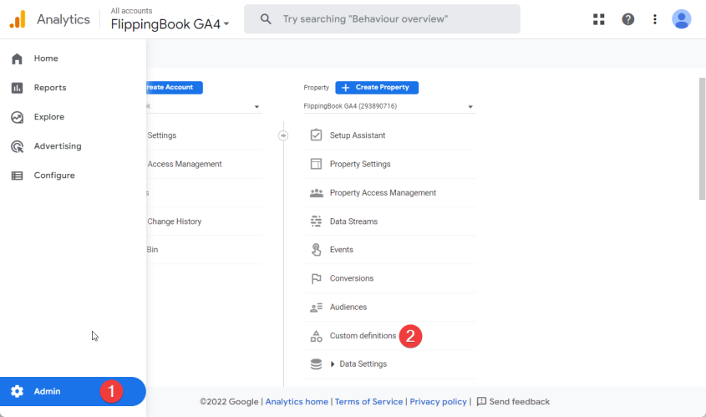The image size is (706, 417).
Task: Click the search field "Behaviour overview"
Action: click(x=383, y=19)
